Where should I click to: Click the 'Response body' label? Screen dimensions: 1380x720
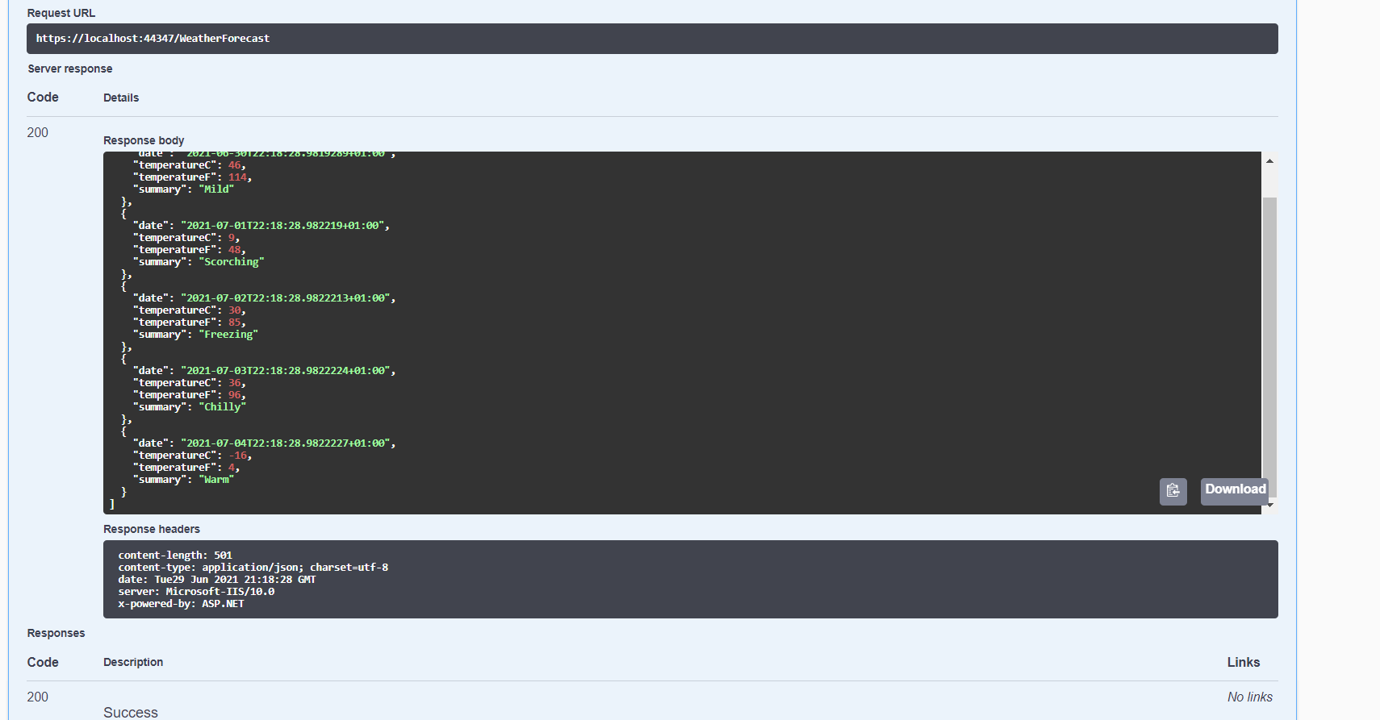[x=144, y=140]
